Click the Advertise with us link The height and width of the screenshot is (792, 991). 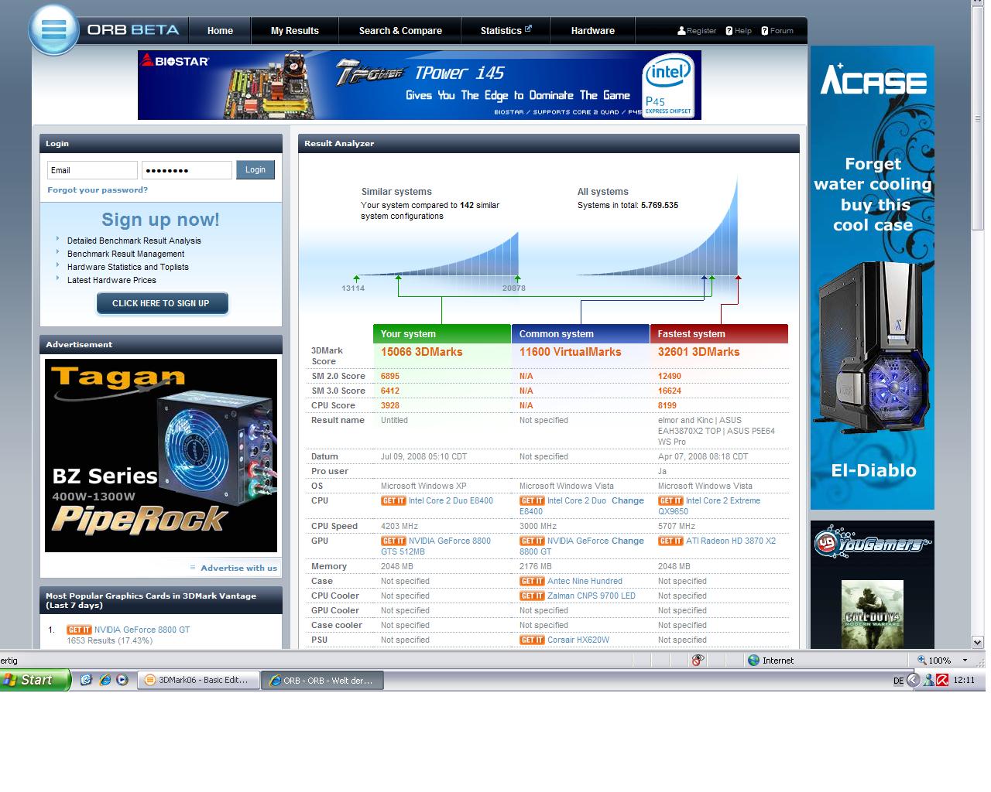click(238, 568)
